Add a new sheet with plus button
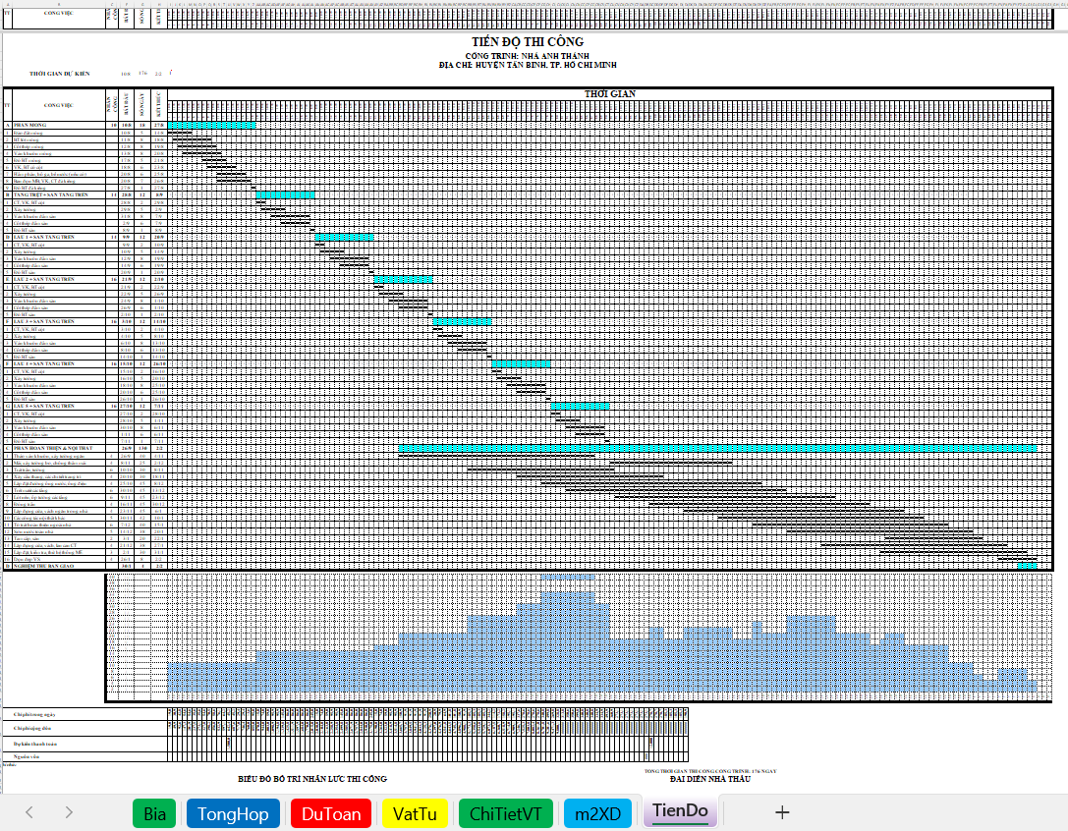 point(782,812)
